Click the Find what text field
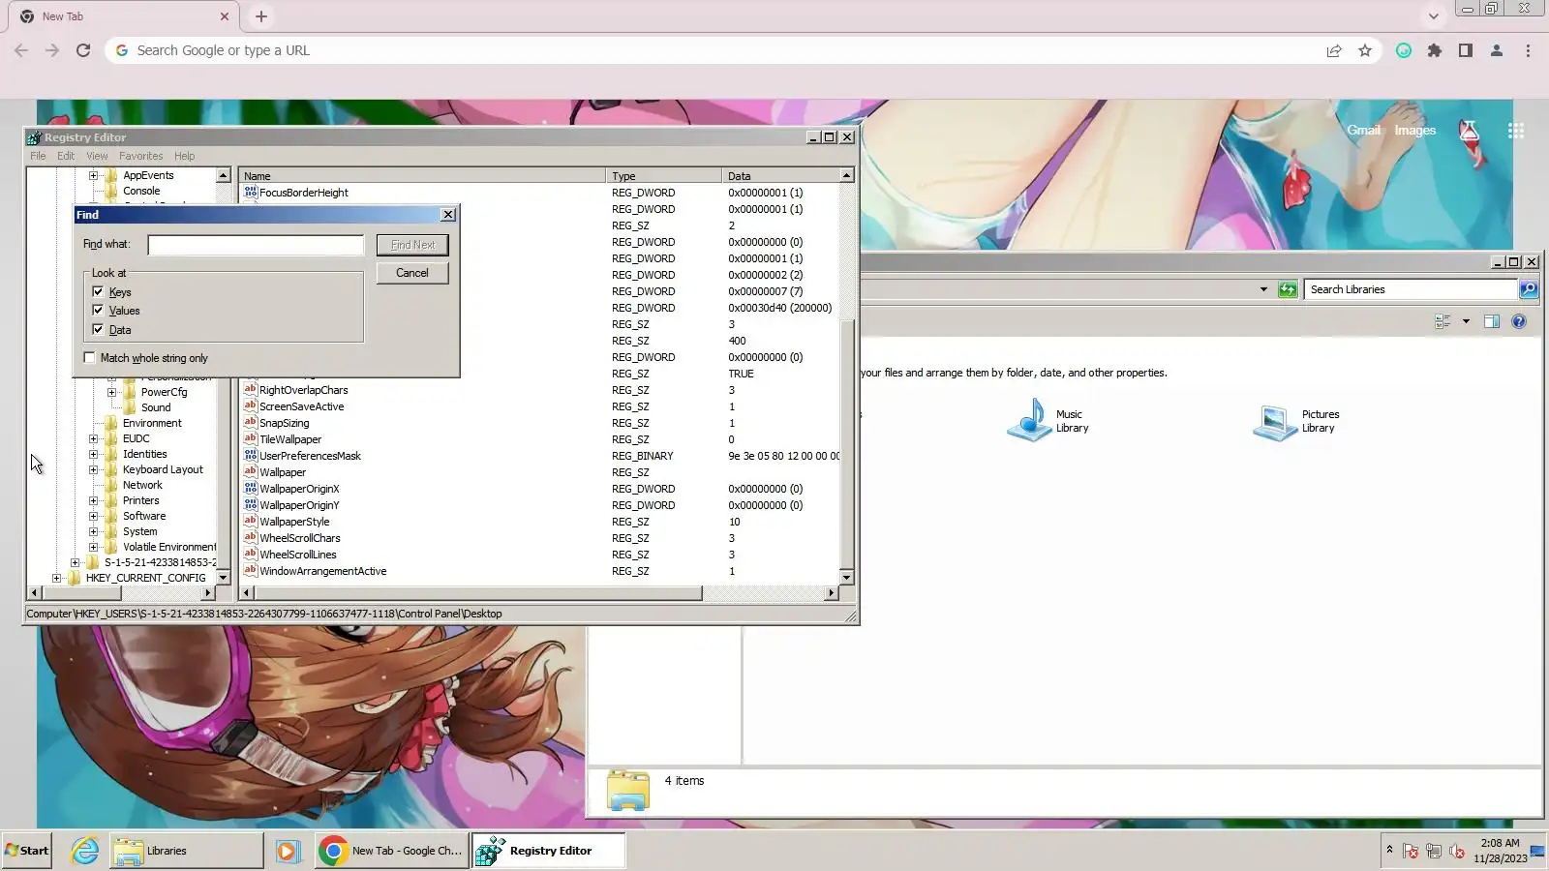 (256, 245)
